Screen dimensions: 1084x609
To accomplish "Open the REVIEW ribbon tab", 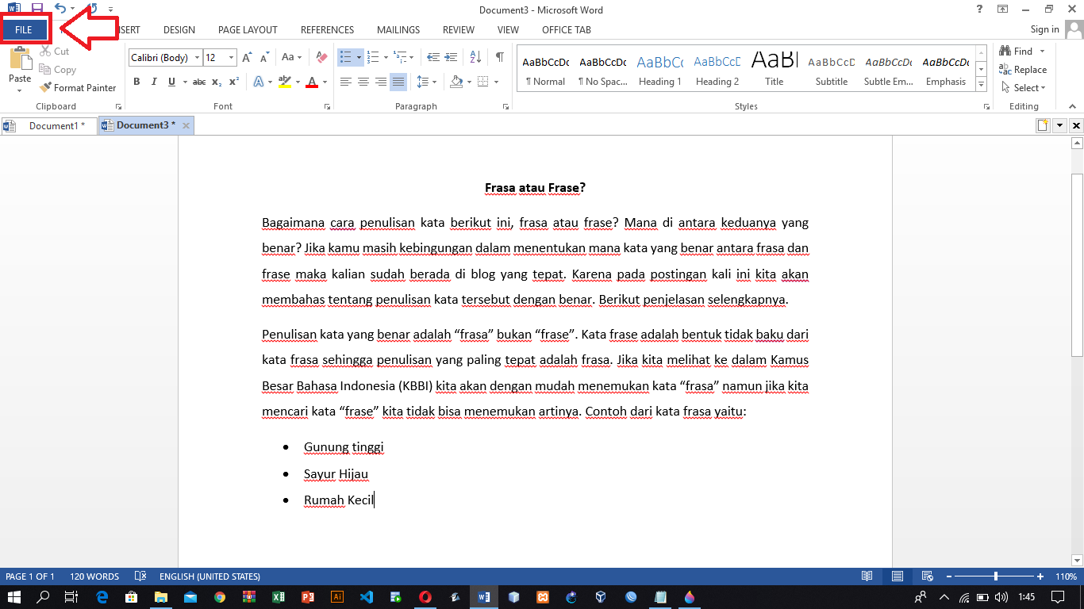I will (x=459, y=30).
